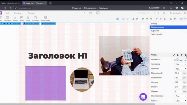187x105 pixels.
Task: Open the A / B menu item
Action: pyautogui.click(x=8, y=13)
